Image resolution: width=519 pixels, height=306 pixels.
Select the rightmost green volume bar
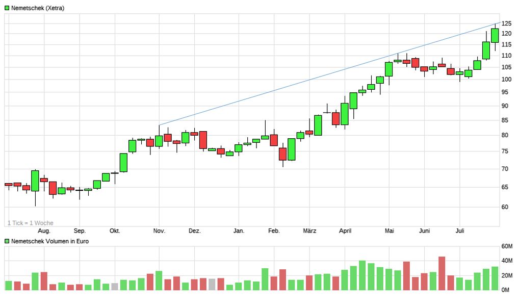[495, 278]
